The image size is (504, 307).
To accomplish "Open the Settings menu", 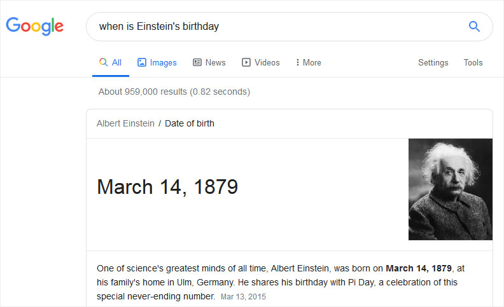I will pyautogui.click(x=433, y=62).
